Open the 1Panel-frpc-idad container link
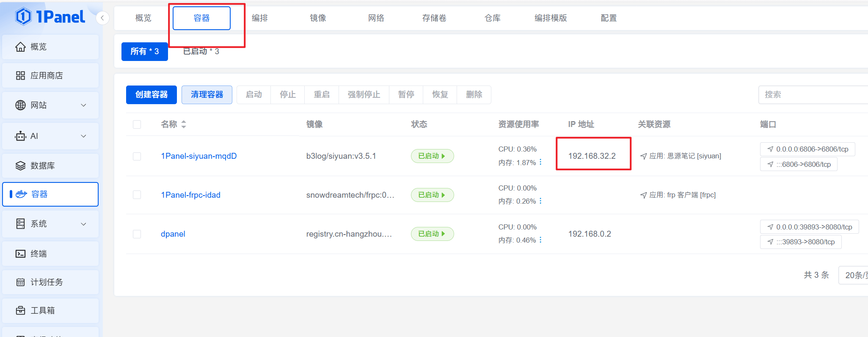This screenshot has width=868, height=337. (190, 195)
